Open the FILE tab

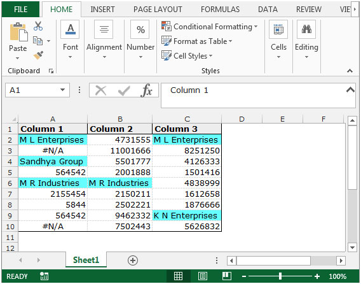click(20, 10)
